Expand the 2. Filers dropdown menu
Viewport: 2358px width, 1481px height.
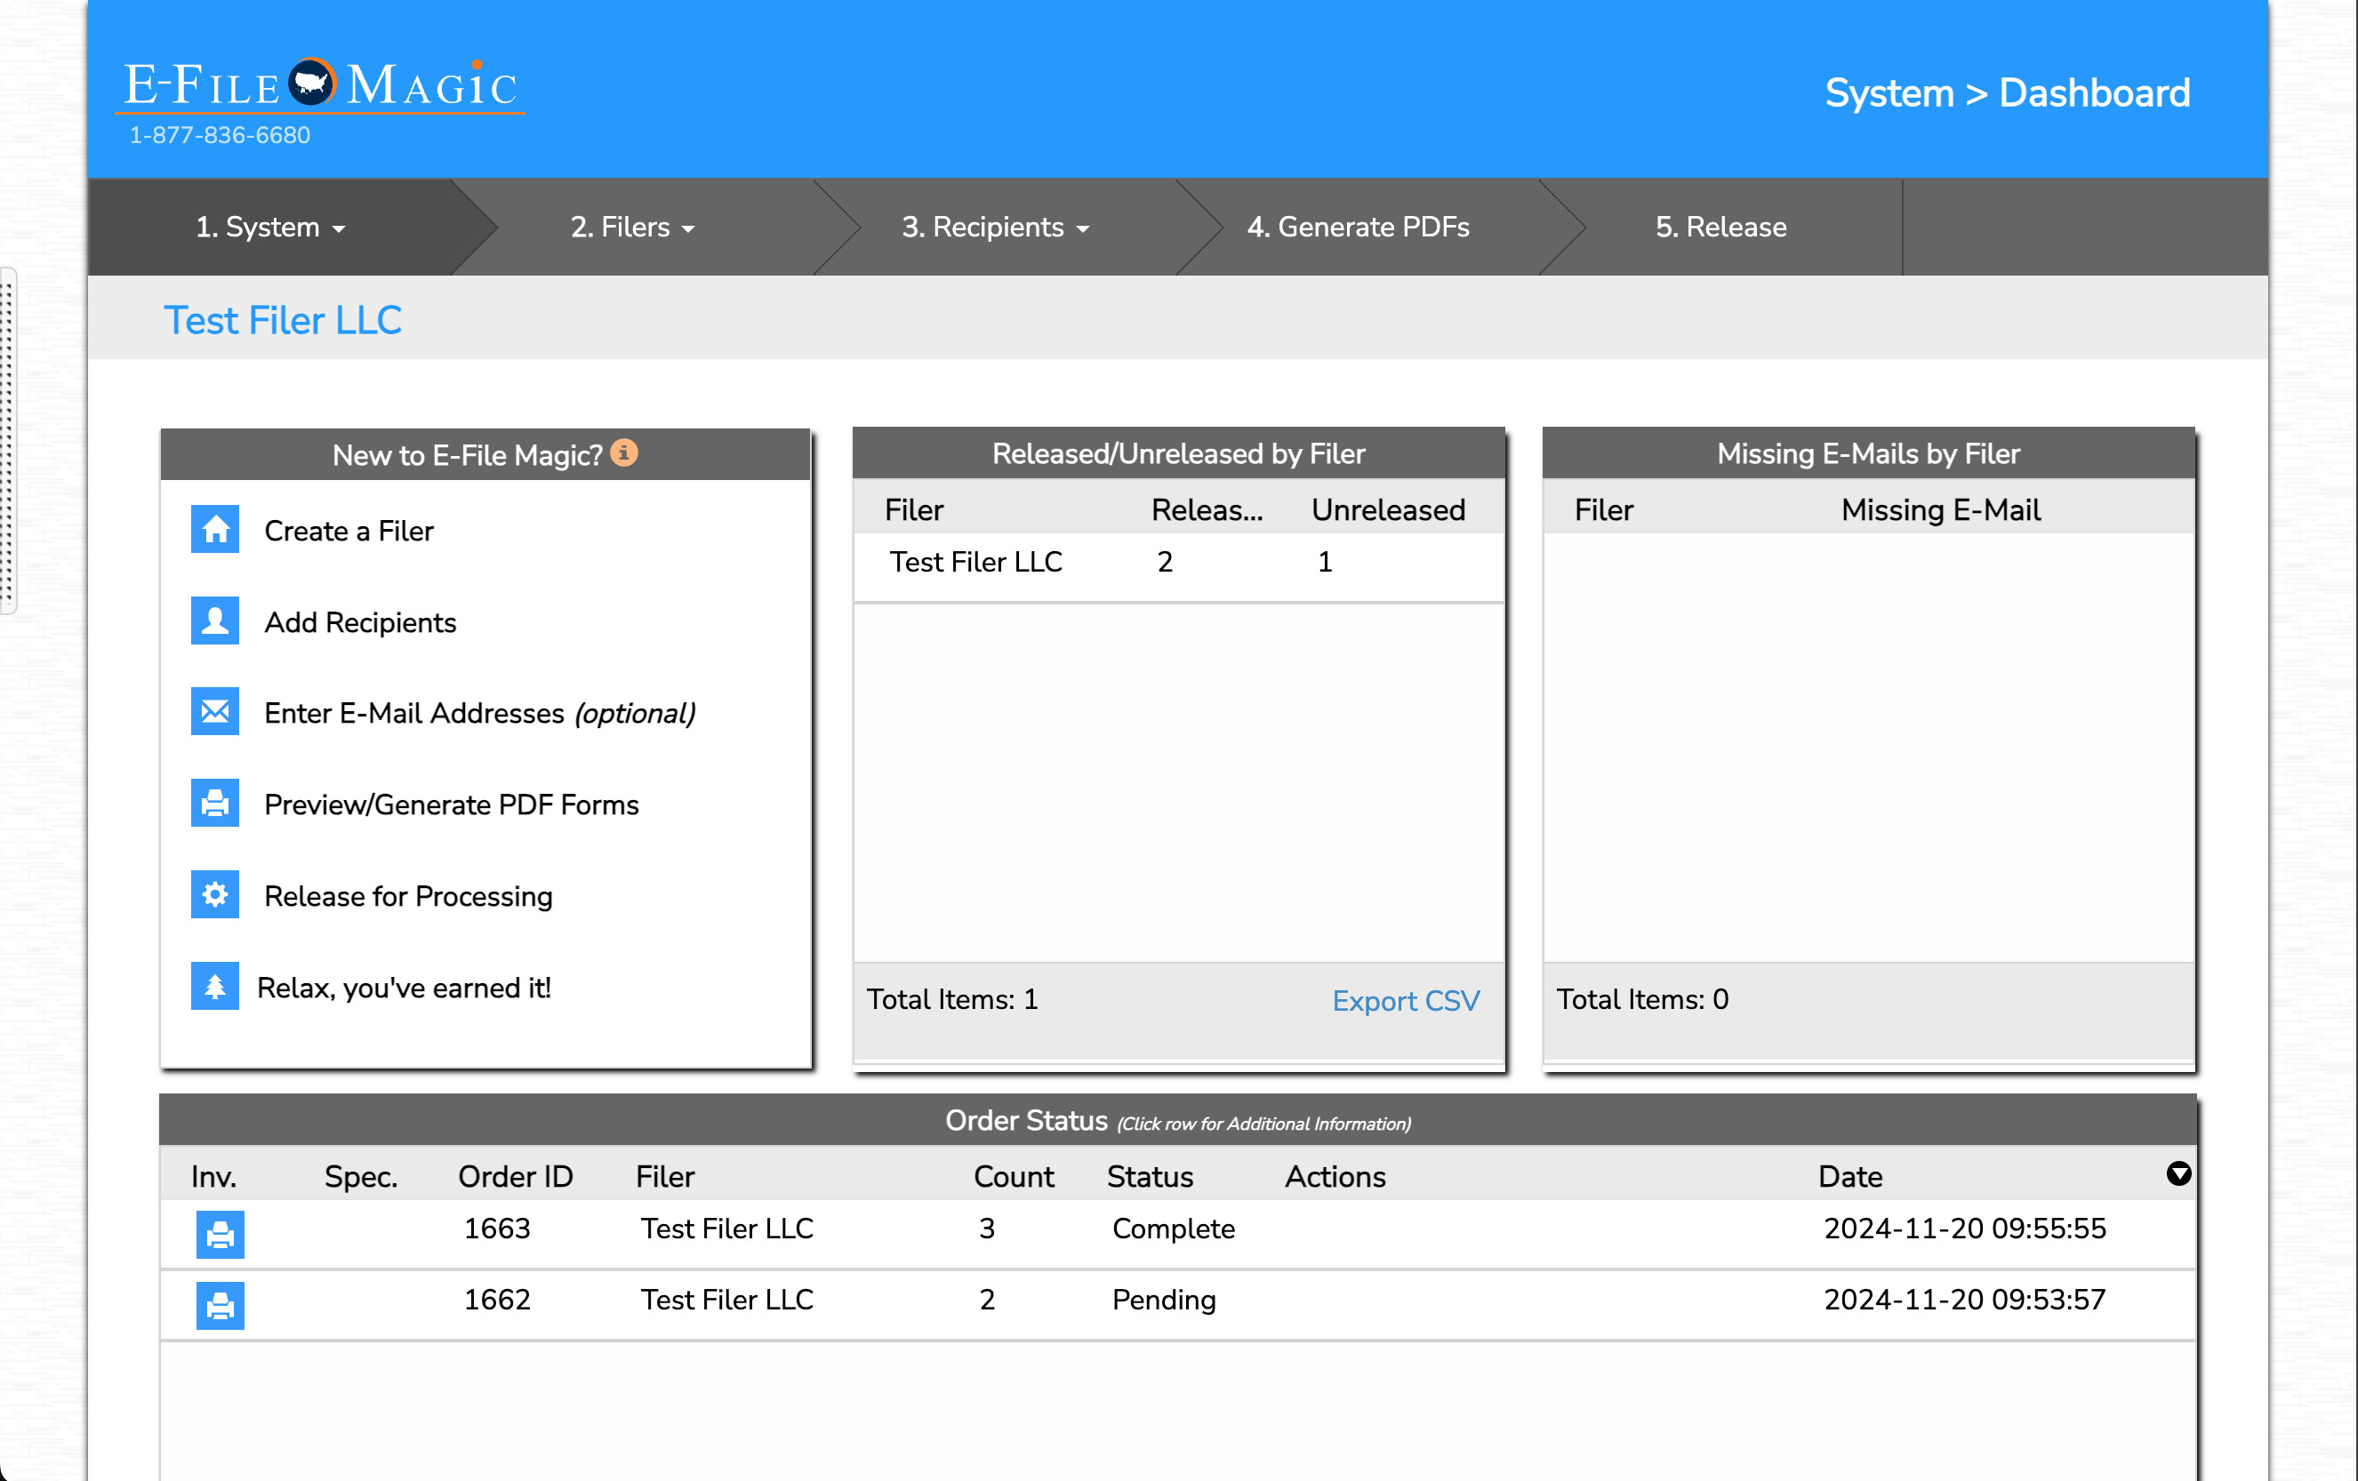(x=632, y=227)
